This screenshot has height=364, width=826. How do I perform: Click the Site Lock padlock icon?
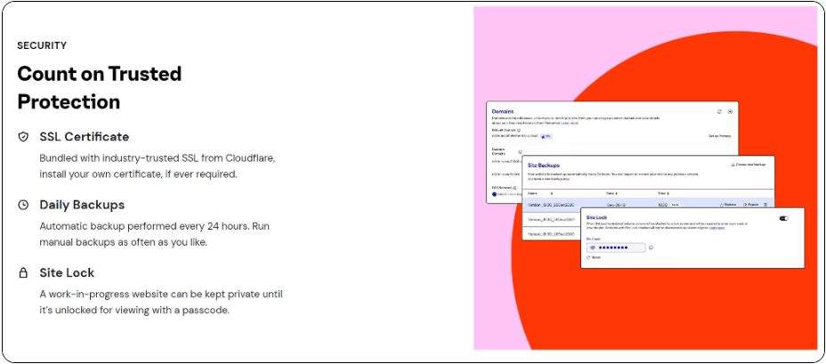pos(22,273)
